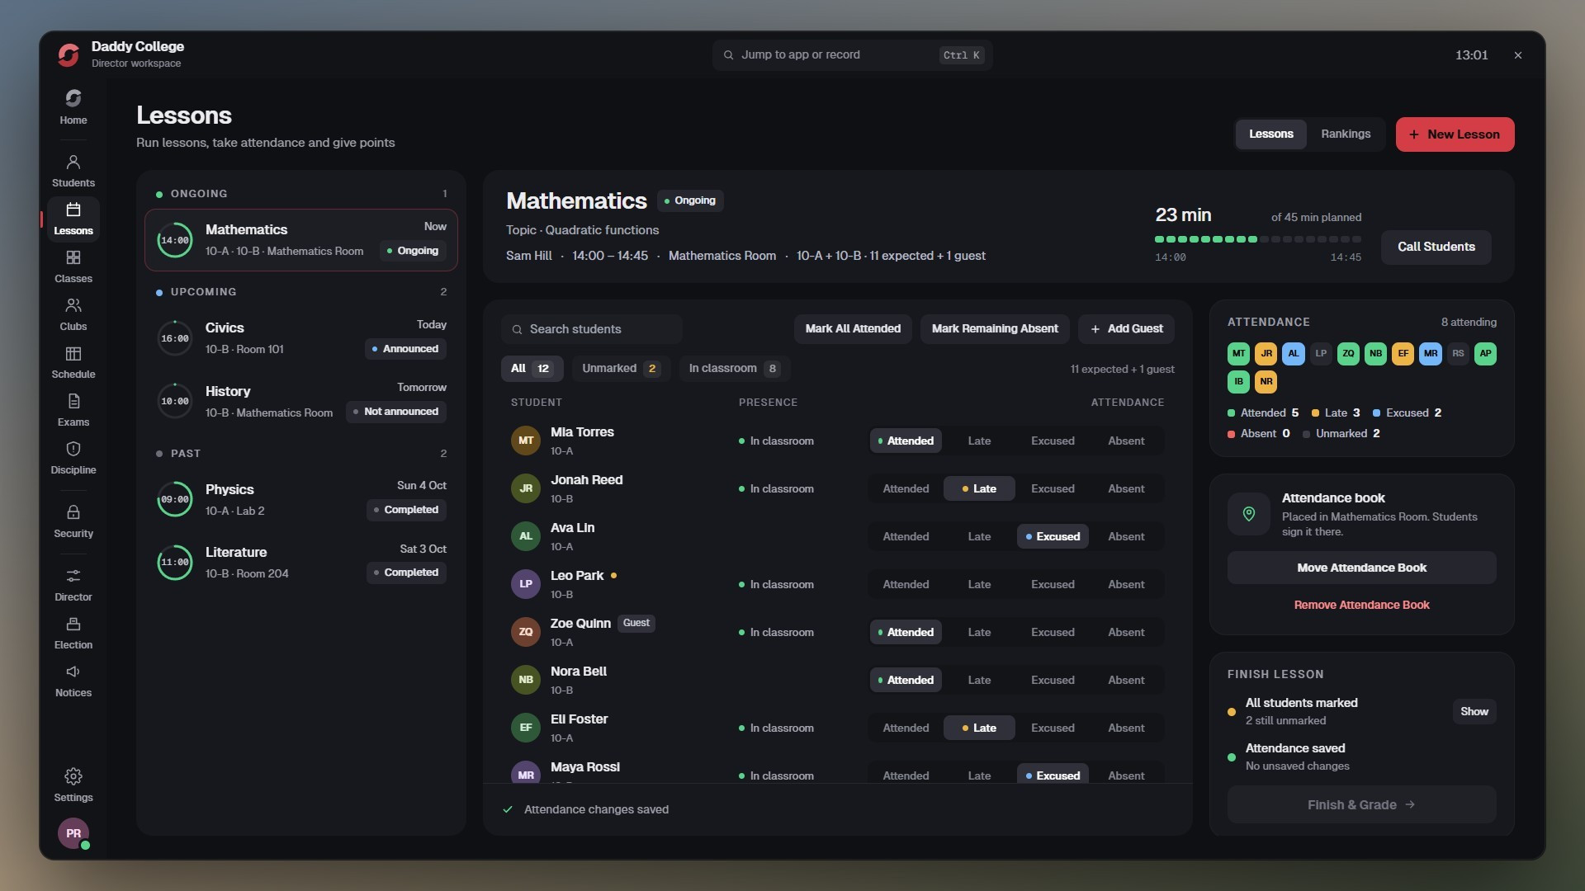Mark Leo Park as Attended

[x=906, y=585]
